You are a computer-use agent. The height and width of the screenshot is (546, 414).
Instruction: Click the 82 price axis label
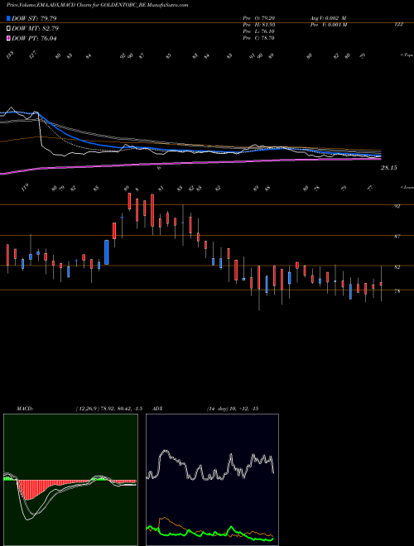coord(397,267)
